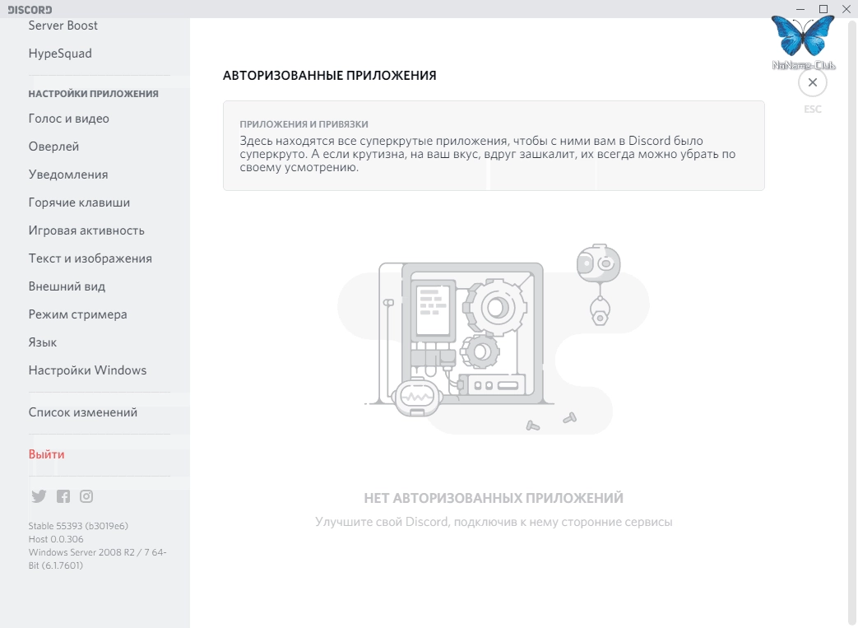The width and height of the screenshot is (858, 628).
Task: View Список изменений changelog
Action: point(83,412)
